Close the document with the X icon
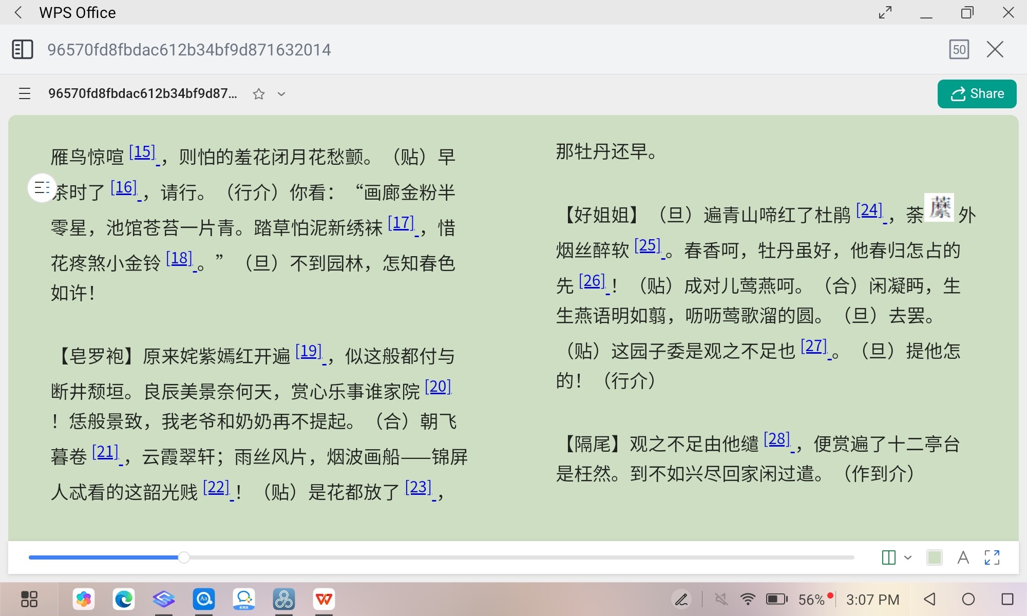Screen dimensions: 1027x616 (995, 50)
